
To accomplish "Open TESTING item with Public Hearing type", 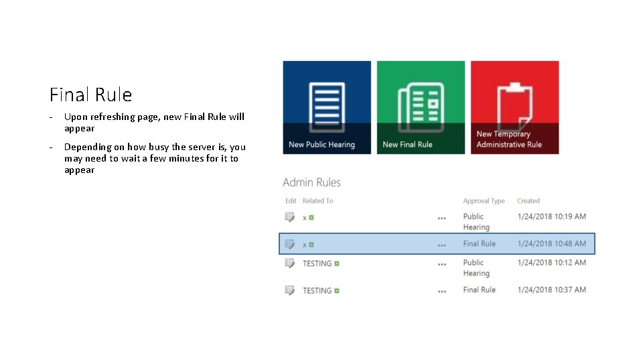I will click(x=317, y=263).
